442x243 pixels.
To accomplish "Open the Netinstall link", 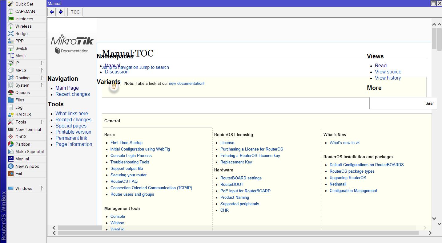I will (x=338, y=184).
